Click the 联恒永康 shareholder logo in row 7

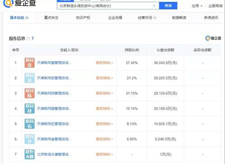(x=30, y=154)
